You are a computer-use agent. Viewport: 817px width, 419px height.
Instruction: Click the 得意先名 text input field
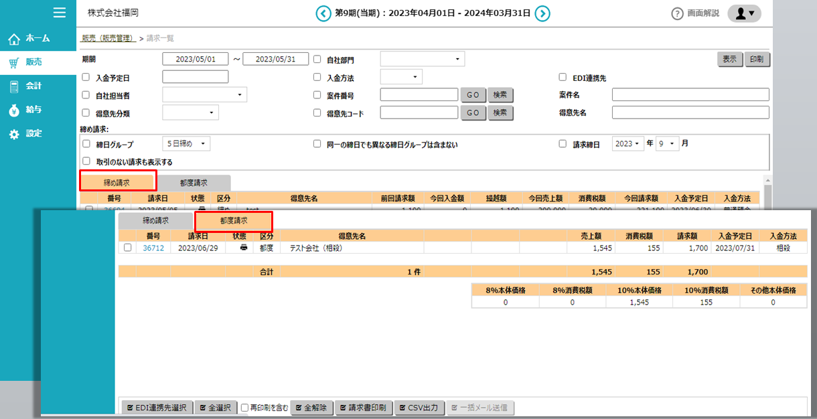[690, 112]
